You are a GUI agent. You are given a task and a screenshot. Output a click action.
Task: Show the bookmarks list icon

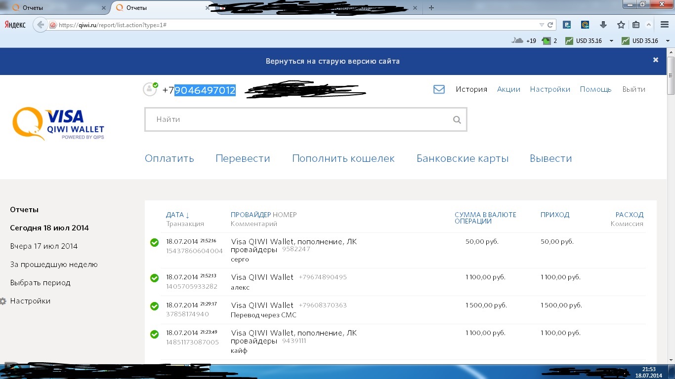(x=636, y=25)
